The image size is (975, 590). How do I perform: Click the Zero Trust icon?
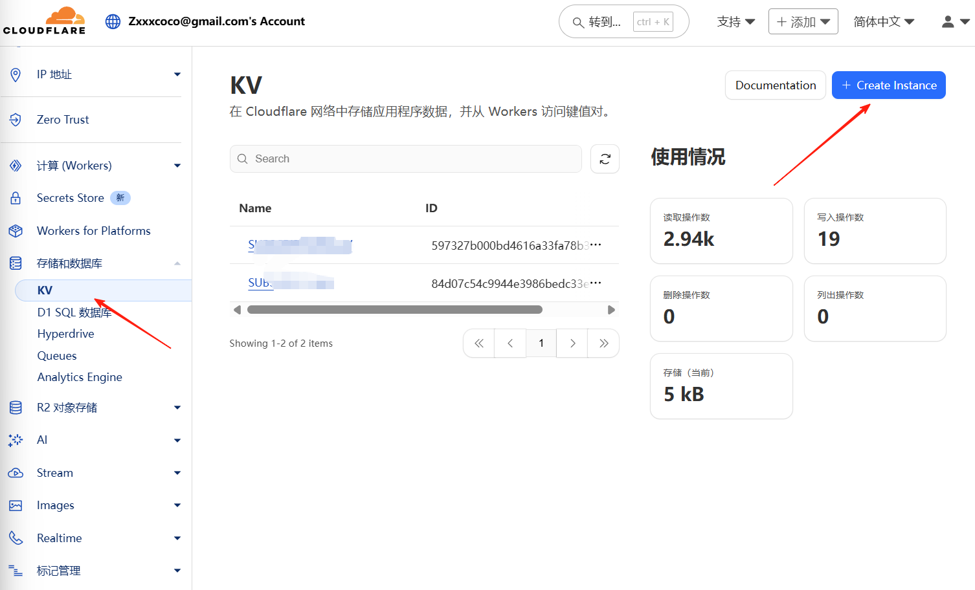pyautogui.click(x=16, y=120)
